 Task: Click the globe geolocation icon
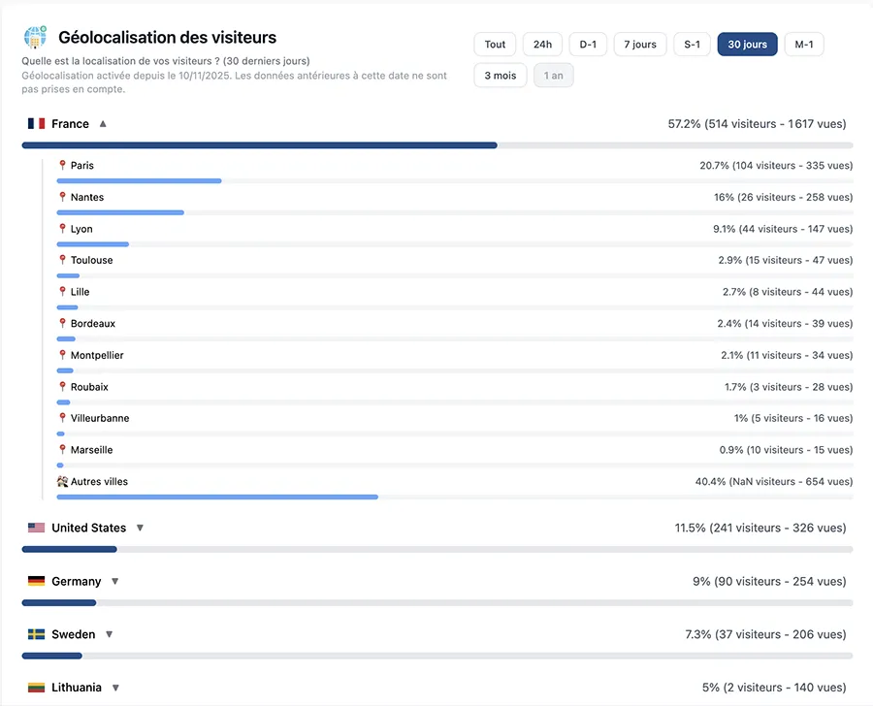click(35, 38)
